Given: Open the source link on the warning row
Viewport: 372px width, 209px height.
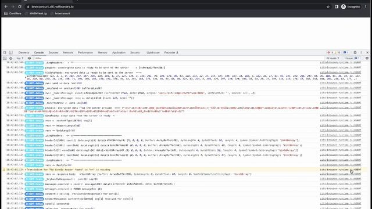Looking at the screenshot, I should 341,170.
